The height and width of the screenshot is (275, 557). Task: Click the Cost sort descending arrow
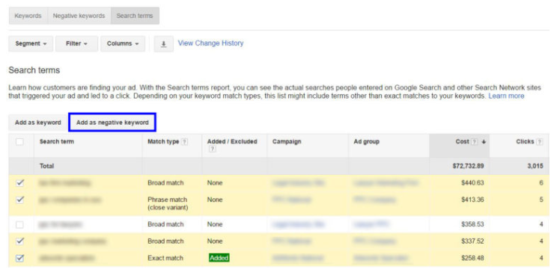click(x=484, y=142)
